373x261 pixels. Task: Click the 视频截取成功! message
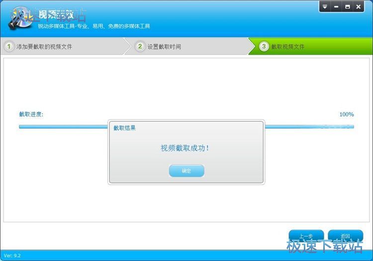click(185, 148)
